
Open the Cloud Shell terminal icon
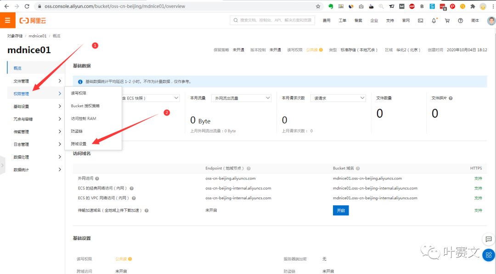click(420, 21)
